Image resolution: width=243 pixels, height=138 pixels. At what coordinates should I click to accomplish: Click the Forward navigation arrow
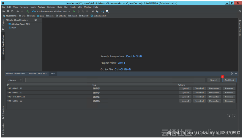click(22, 12)
